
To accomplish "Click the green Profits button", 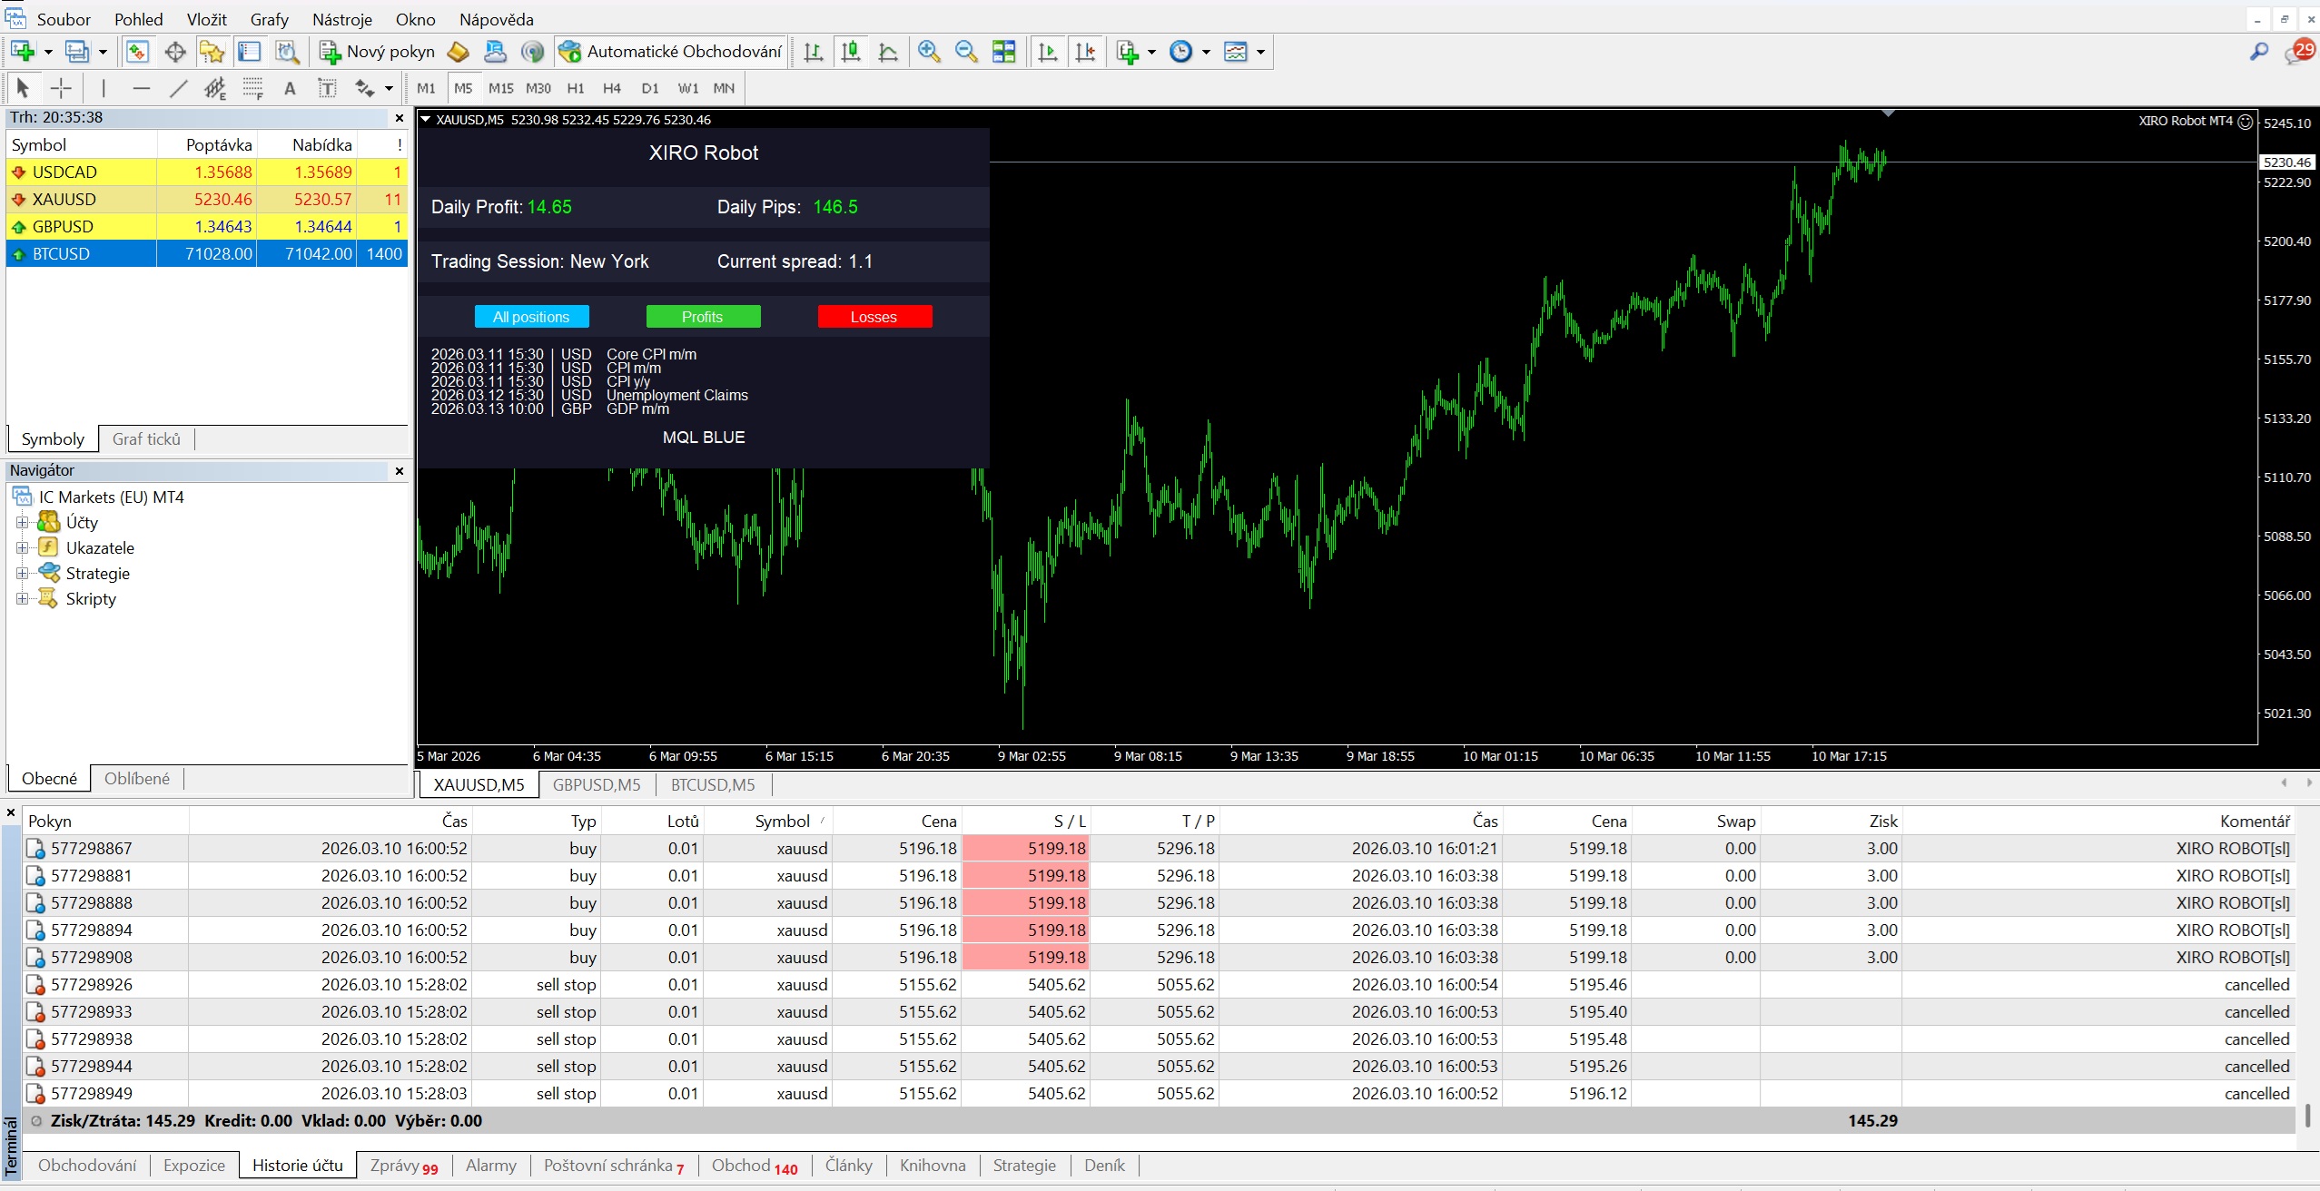I will pos(703,317).
